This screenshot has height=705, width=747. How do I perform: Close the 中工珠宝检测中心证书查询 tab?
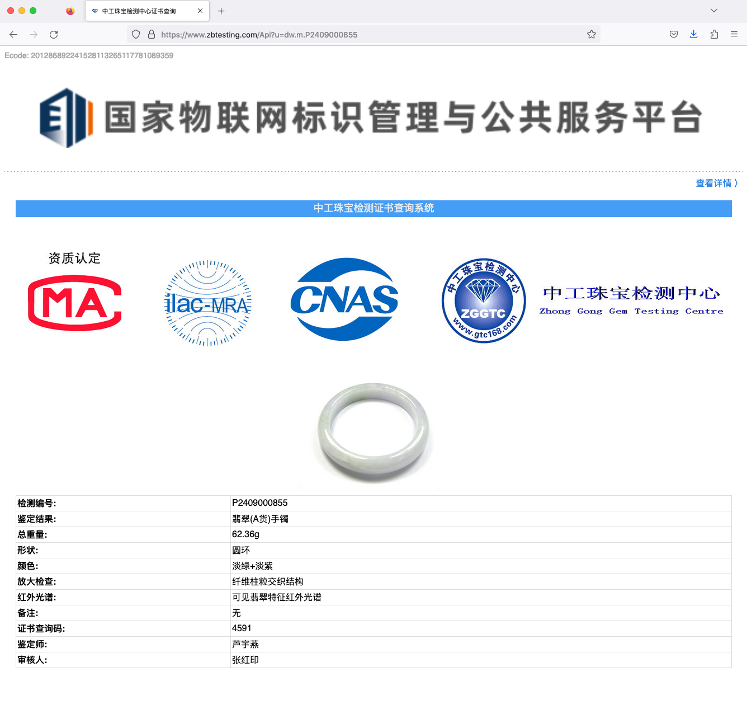click(200, 11)
